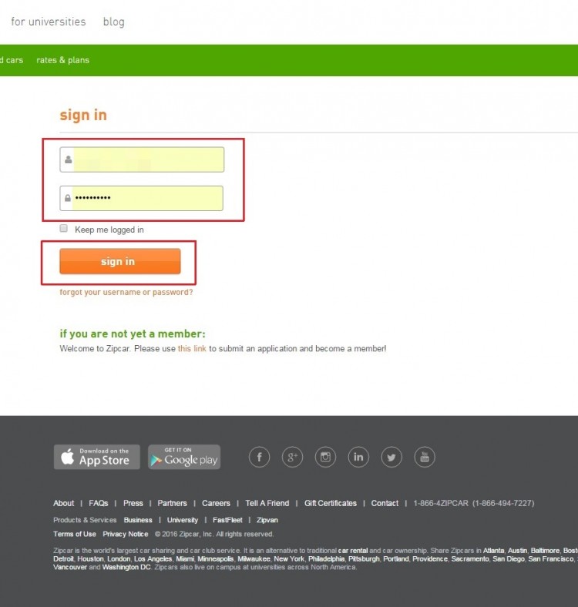Image resolution: width=578 pixels, height=607 pixels.
Task: Open the LinkedIn social icon
Action: pyautogui.click(x=358, y=458)
